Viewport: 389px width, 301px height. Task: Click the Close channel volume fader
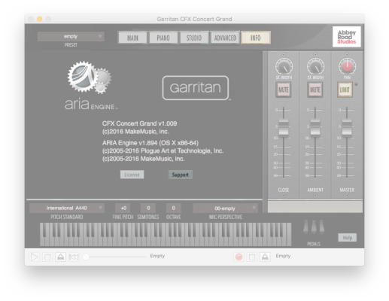tap(284, 128)
